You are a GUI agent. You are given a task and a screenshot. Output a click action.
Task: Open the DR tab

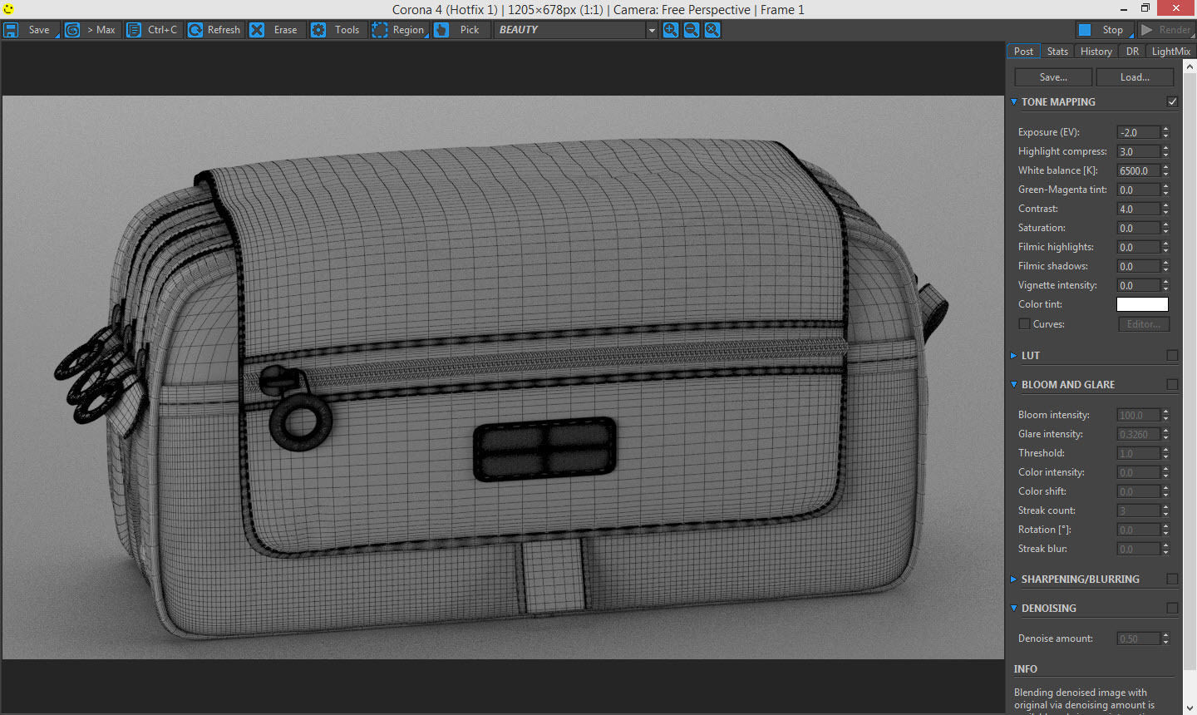tap(1132, 51)
